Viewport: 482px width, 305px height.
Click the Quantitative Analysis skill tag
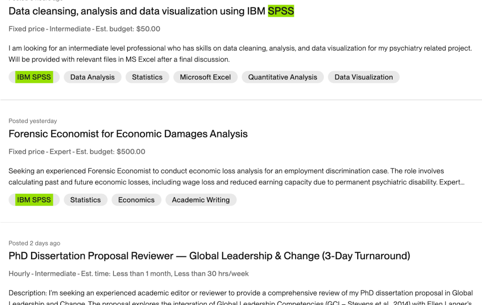282,77
